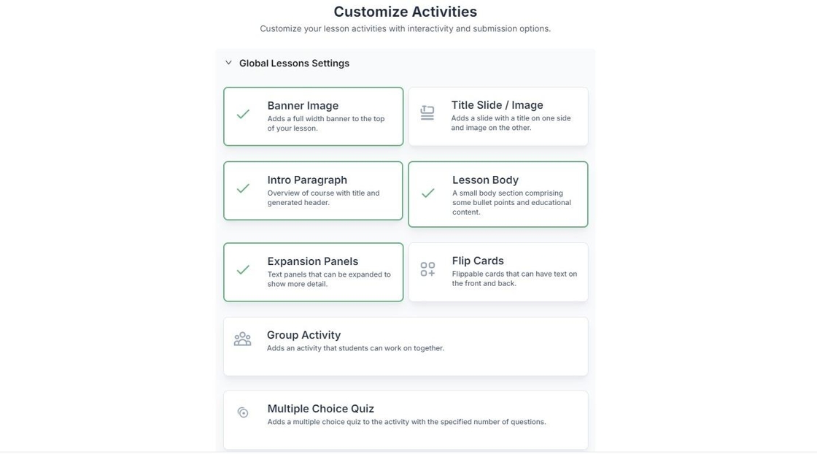Click the Global Lessons Settings header label

click(x=294, y=64)
